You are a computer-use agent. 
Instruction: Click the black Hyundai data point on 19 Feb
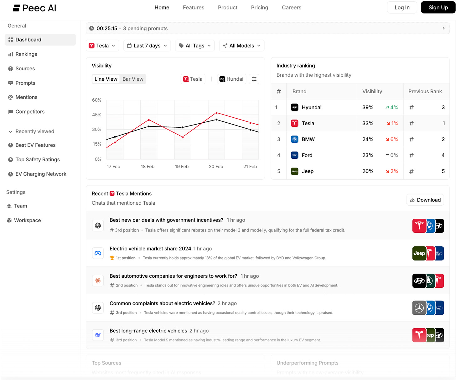coord(183,127)
